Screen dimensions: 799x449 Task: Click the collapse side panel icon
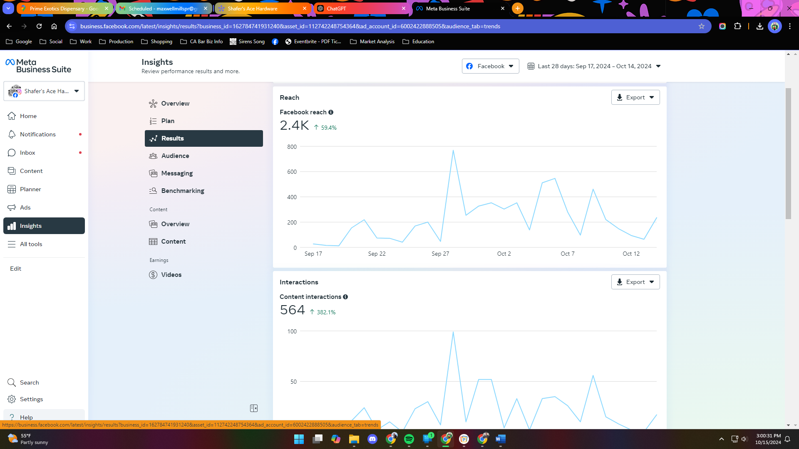pos(254,408)
